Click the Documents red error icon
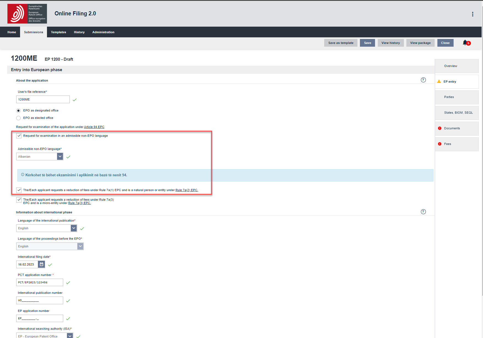 point(440,128)
